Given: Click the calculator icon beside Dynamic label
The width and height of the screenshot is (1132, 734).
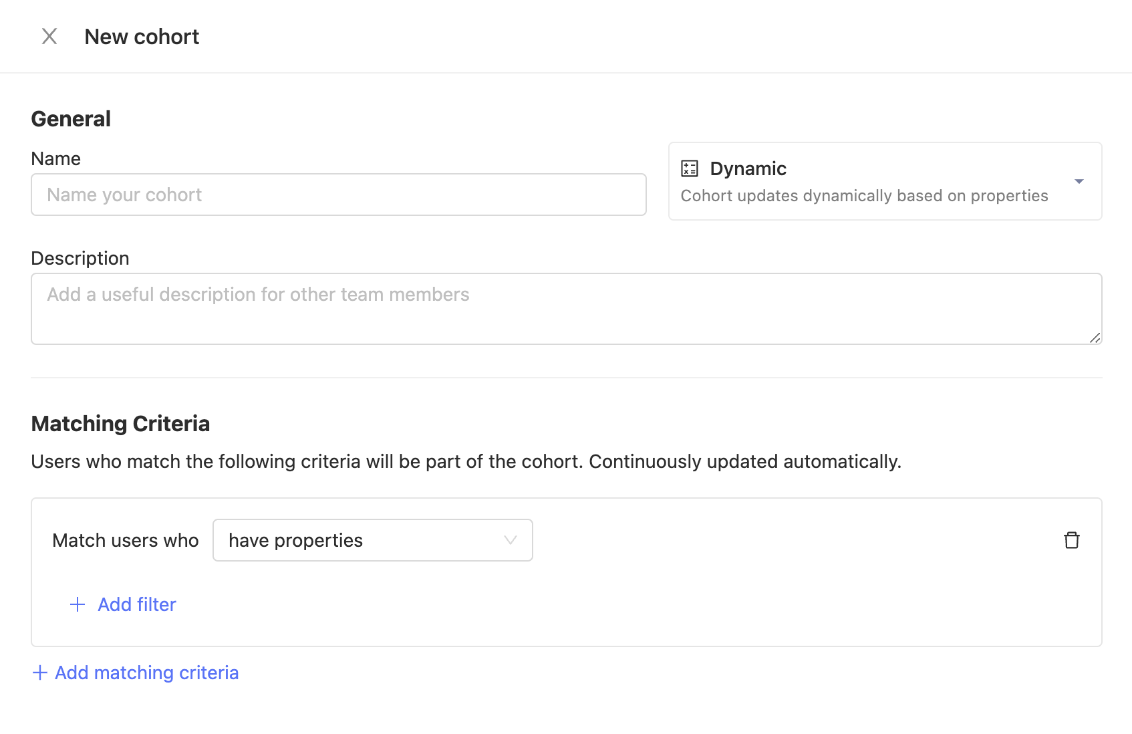Looking at the screenshot, I should [x=690, y=168].
